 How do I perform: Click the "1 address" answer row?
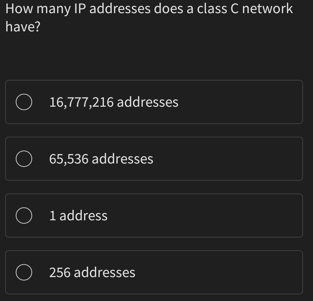point(154,215)
